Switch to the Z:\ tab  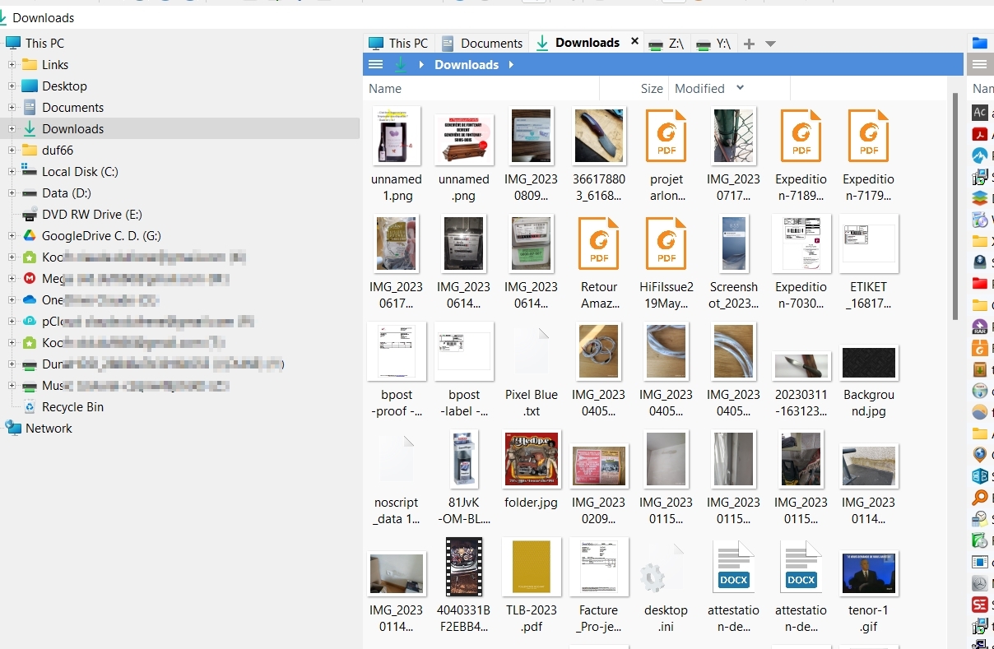pos(666,43)
